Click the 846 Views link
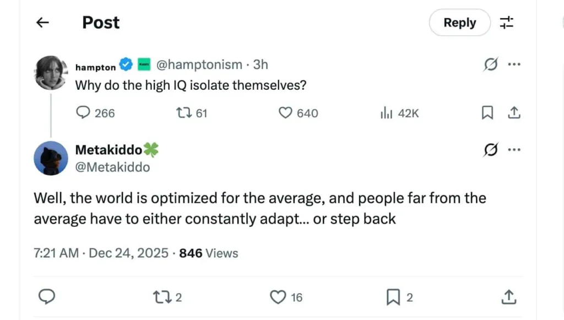Image resolution: width=564 pixels, height=320 pixels. tap(208, 253)
